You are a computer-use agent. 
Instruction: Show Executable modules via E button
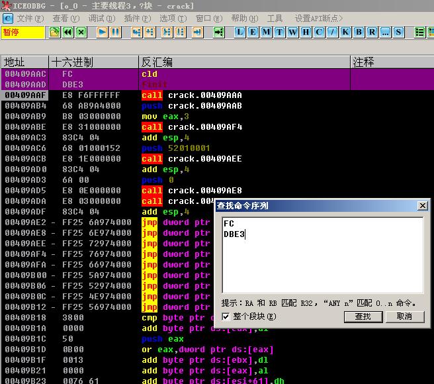(253, 32)
